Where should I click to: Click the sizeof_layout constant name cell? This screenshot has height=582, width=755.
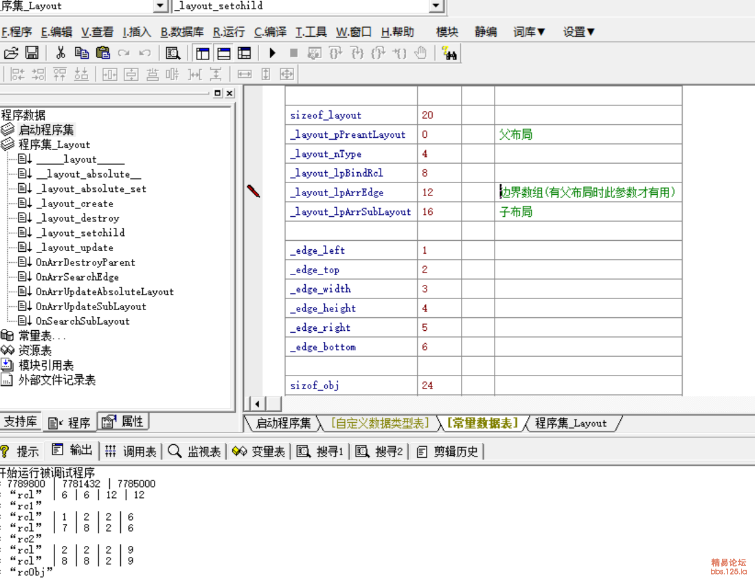[351, 115]
